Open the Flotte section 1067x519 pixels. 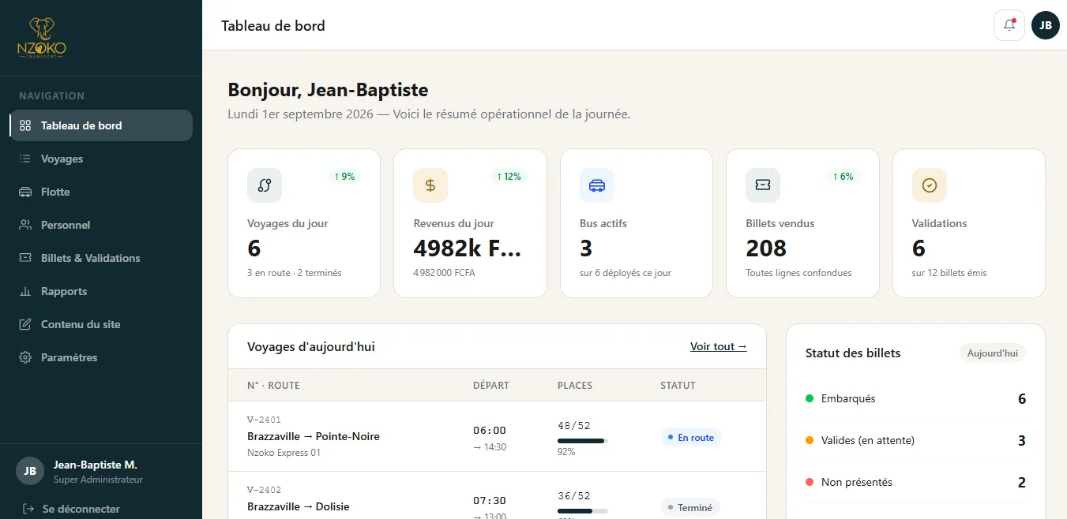point(101,192)
